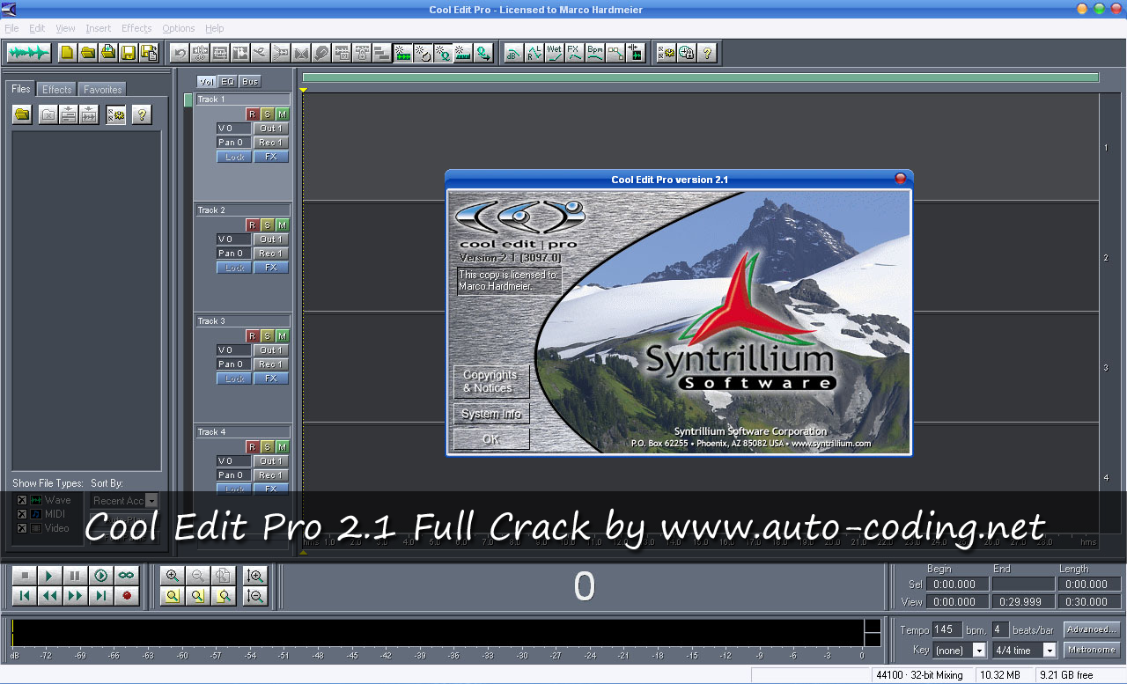This screenshot has width=1127, height=684.
Task: Open FX for Track 2
Action: click(x=271, y=268)
